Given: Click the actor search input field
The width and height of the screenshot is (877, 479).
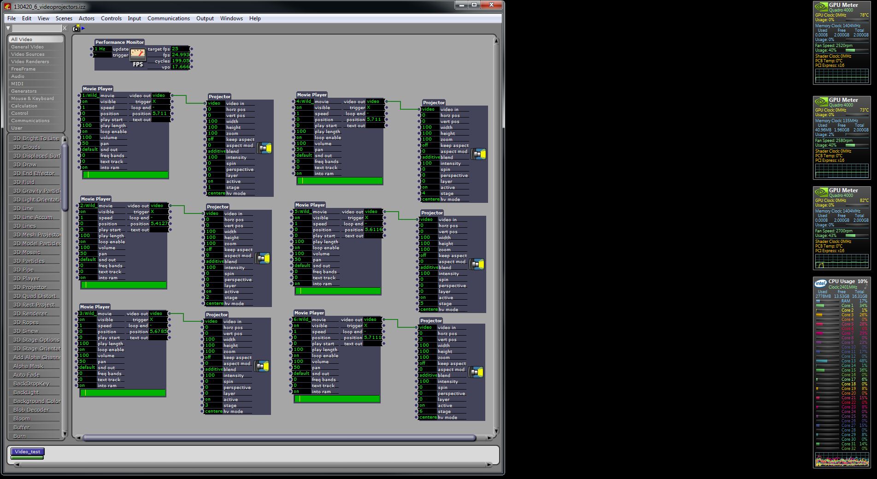Looking at the screenshot, I should pyautogui.click(x=36, y=28).
